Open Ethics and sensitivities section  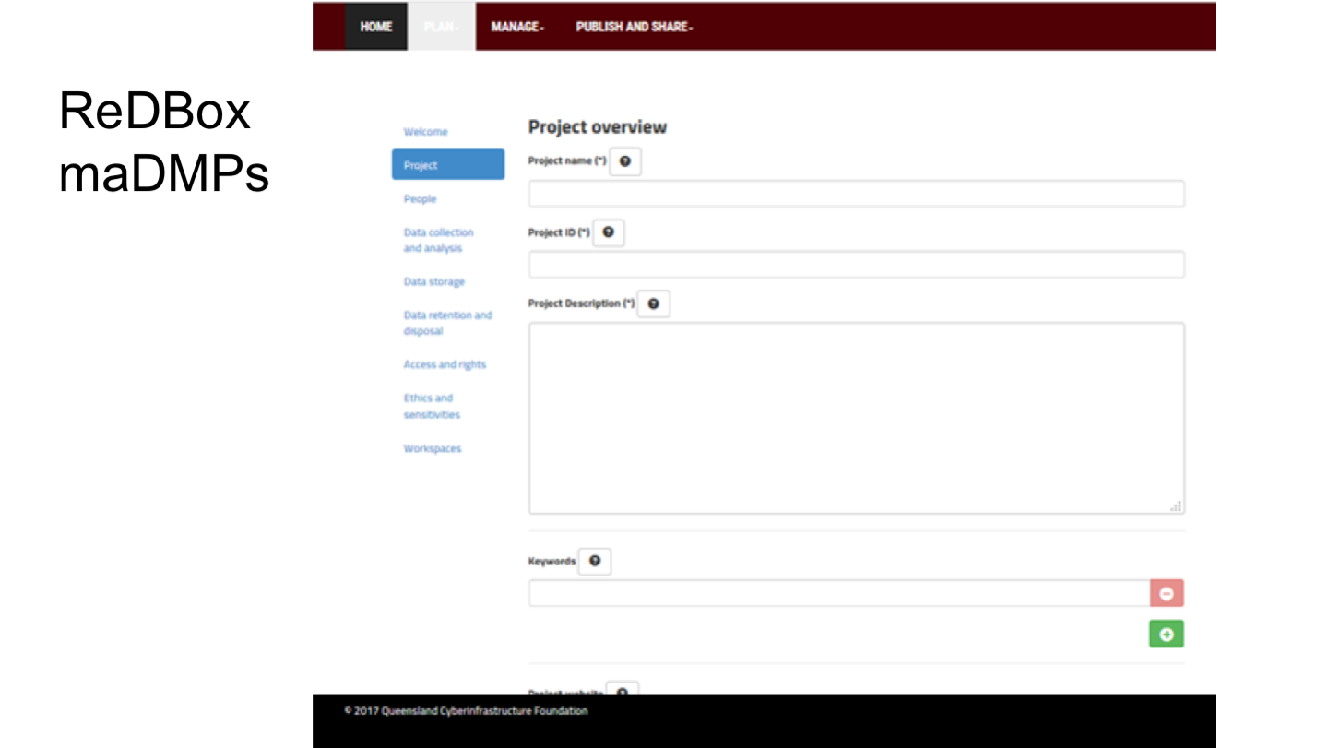[432, 406]
